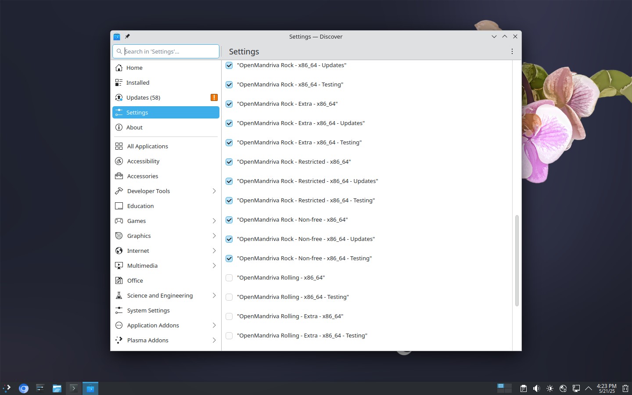Image resolution: width=632 pixels, height=395 pixels.
Task: Browse All Applications category
Action: [147, 146]
